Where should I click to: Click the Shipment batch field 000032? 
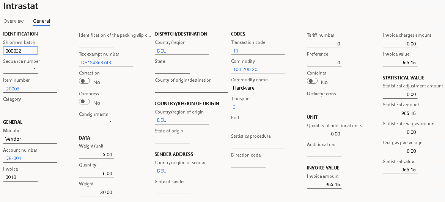[x=20, y=51]
